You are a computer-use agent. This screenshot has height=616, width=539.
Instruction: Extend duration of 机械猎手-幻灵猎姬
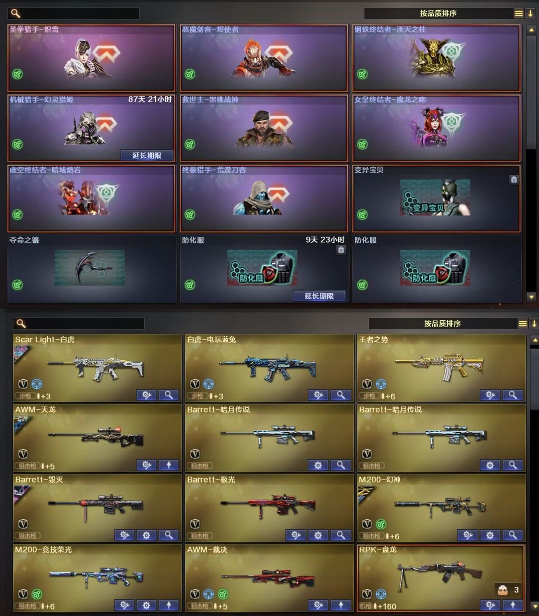(x=147, y=155)
